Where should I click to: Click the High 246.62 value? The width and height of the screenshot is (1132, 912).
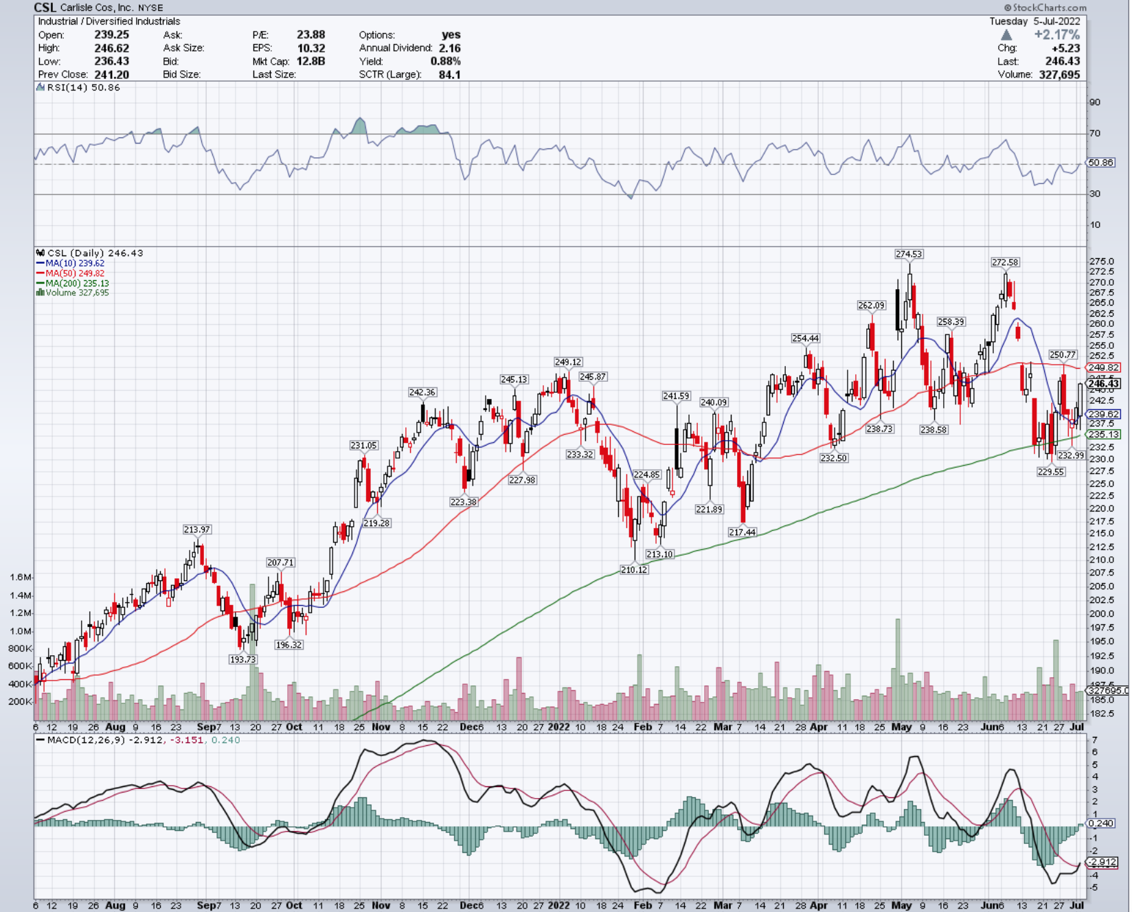[x=111, y=48]
